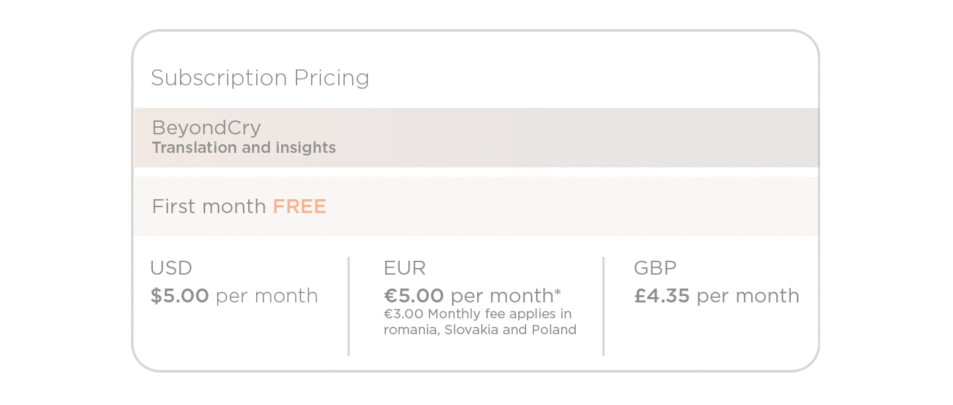Select the EUR currency label
The height and width of the screenshot is (405, 953).
pyautogui.click(x=404, y=268)
